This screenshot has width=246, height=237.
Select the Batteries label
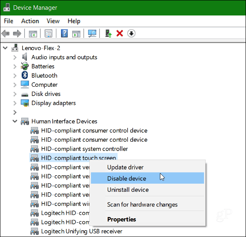coord(43,66)
